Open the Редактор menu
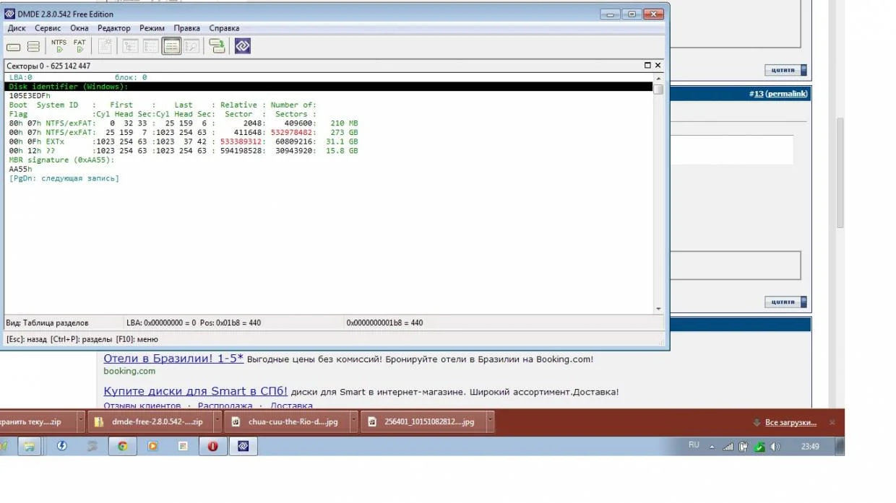 tap(114, 28)
